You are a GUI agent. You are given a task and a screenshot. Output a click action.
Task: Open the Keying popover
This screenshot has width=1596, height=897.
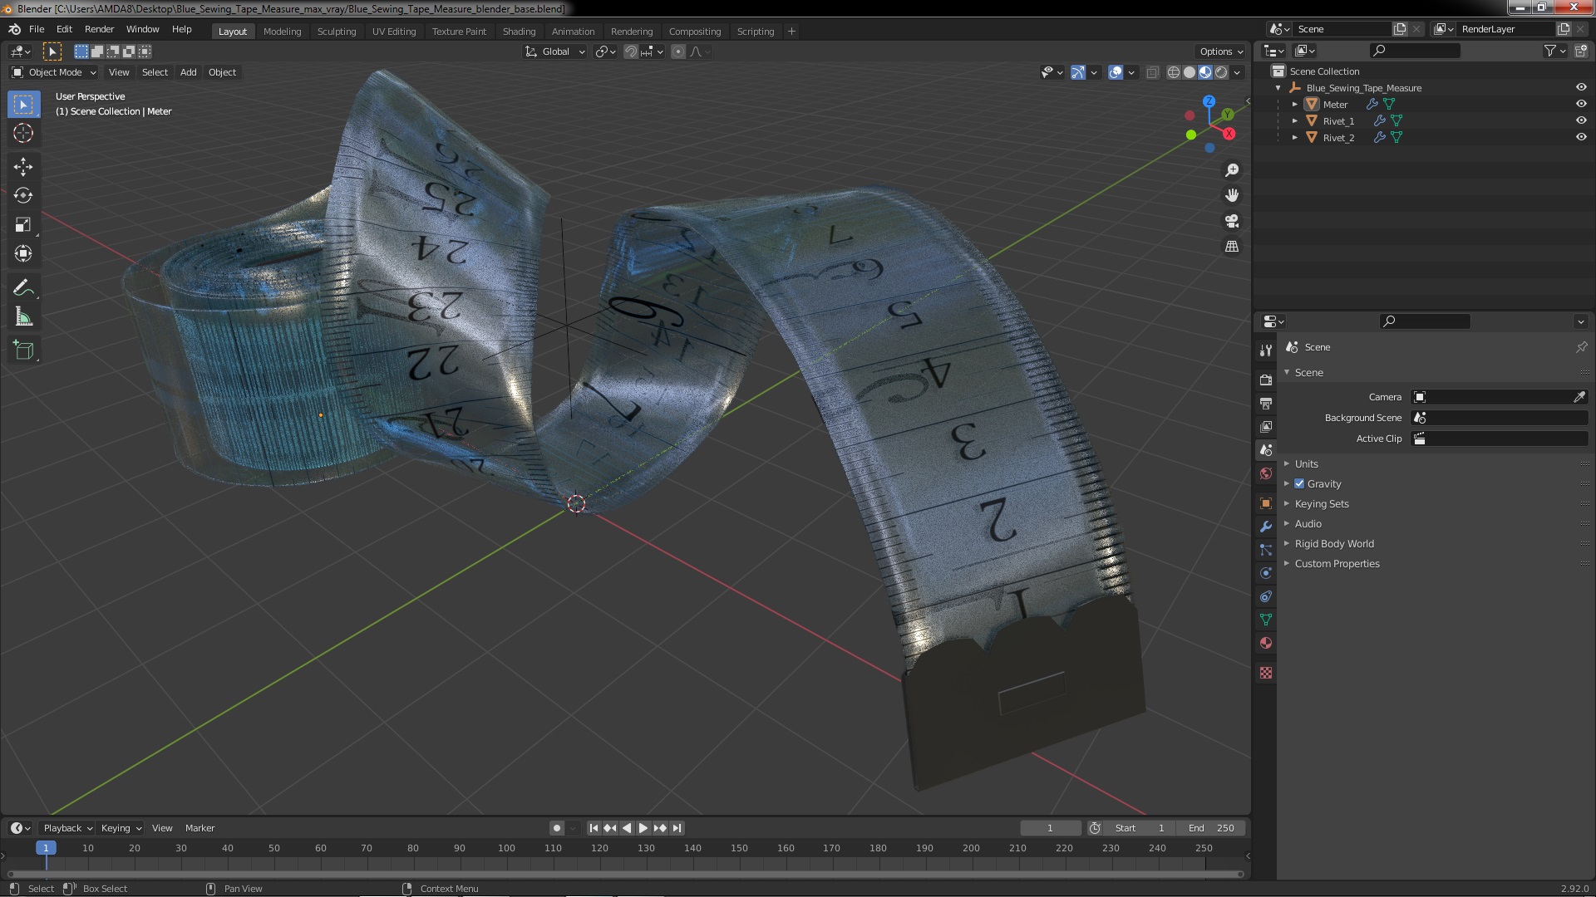(121, 828)
